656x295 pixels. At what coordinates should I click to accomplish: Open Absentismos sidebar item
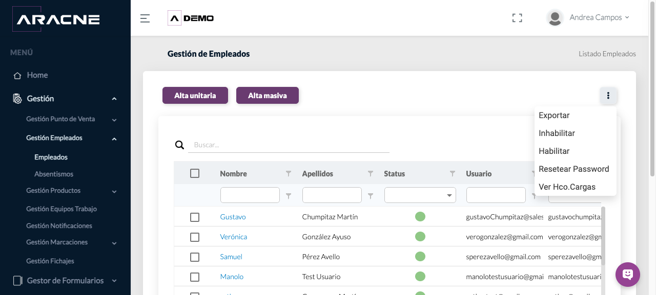coord(54,174)
